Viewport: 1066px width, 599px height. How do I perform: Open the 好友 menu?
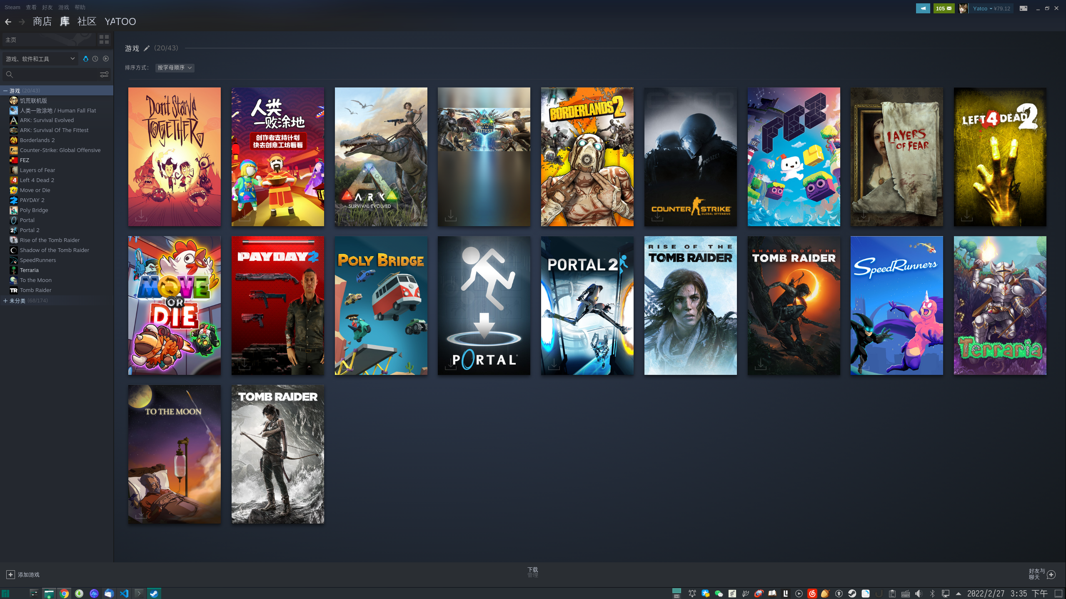[x=47, y=7]
